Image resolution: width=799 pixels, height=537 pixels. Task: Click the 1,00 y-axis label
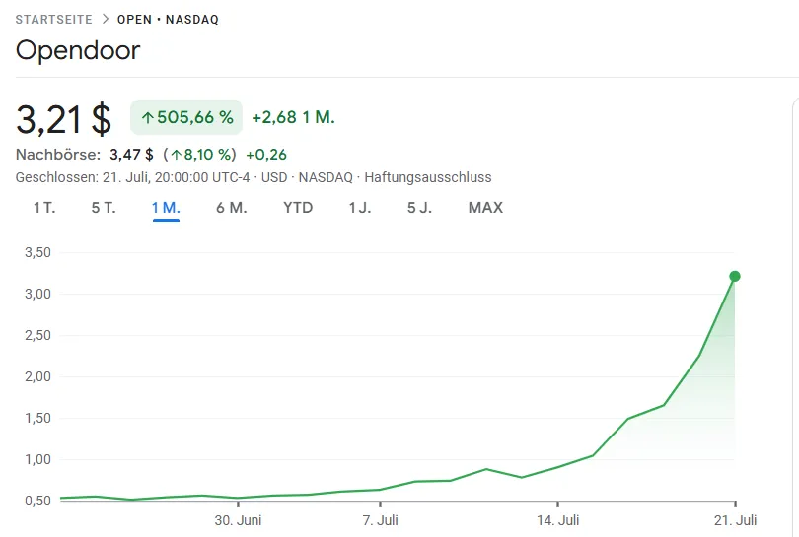click(x=37, y=459)
